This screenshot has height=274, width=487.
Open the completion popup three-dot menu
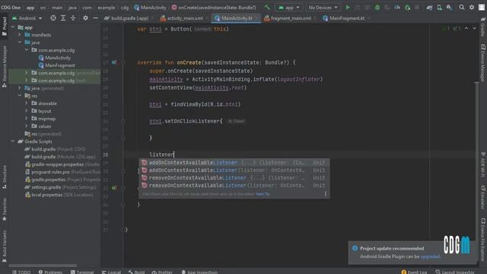pos(326,194)
